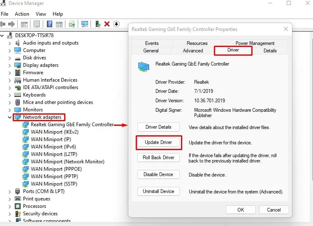Click the round down-arrow toolbar icon

(116, 24)
